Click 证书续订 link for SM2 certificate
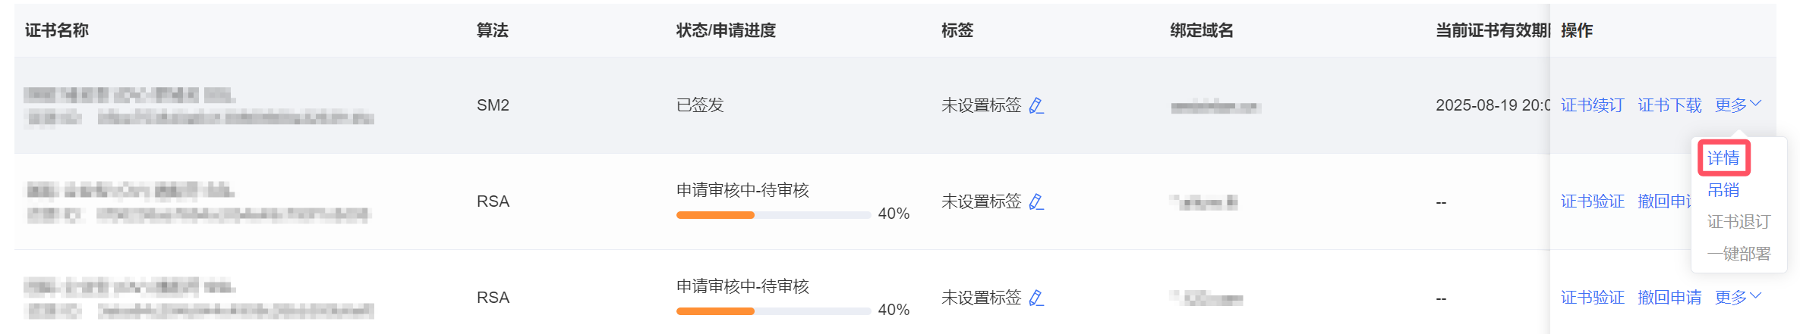1800x334 pixels. [x=1592, y=105]
